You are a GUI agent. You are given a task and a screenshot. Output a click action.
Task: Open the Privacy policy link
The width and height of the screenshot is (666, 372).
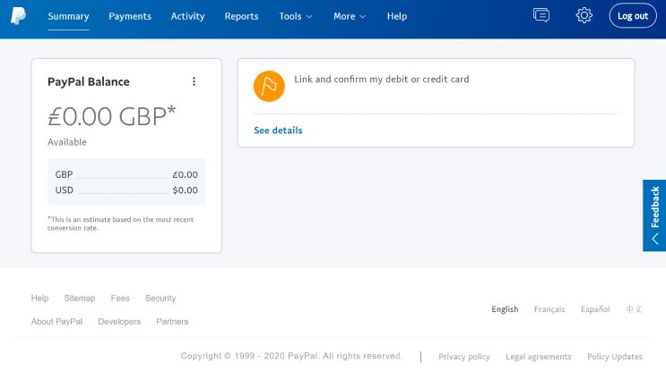pos(463,357)
